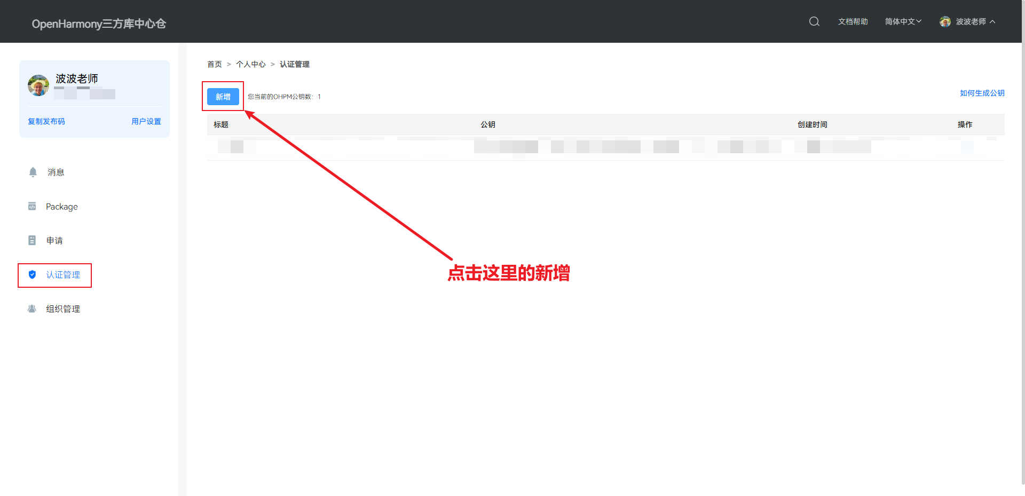Viewport: 1025px width, 496px height.
Task: Open 消息 menu item
Action: coord(56,172)
